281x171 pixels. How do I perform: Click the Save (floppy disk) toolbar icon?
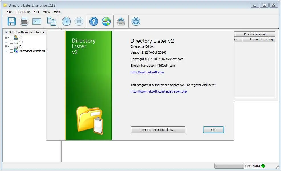12,21
